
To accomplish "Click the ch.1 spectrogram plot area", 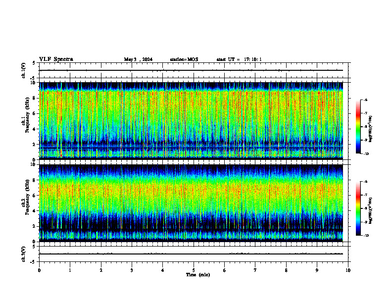I will (x=191, y=121).
